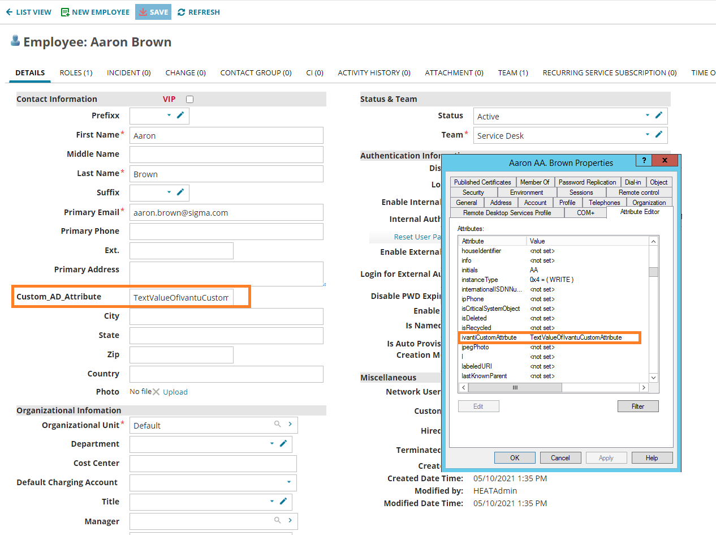The width and height of the screenshot is (716, 535).
Task: Edit the Team field via pencil icon
Action: 658,134
